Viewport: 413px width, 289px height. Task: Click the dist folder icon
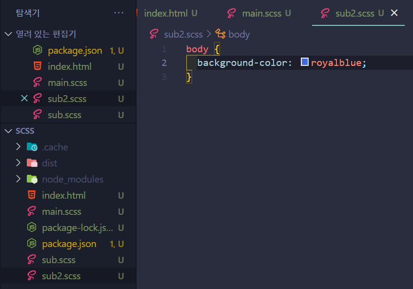32,163
